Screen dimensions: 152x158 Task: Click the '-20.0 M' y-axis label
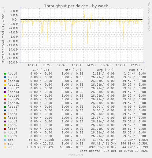(x=13, y=62)
